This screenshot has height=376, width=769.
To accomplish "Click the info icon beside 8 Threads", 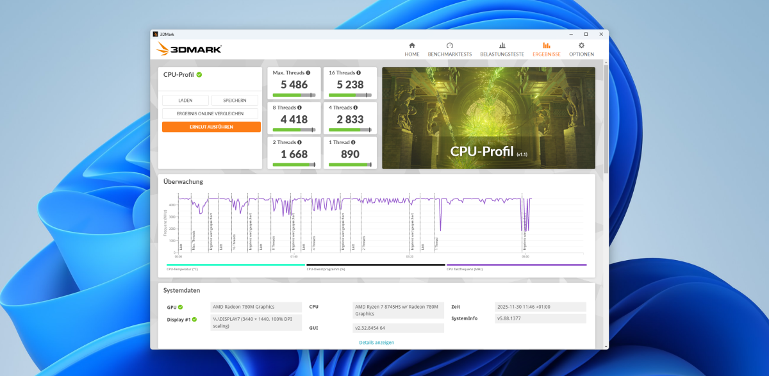I will coord(300,108).
